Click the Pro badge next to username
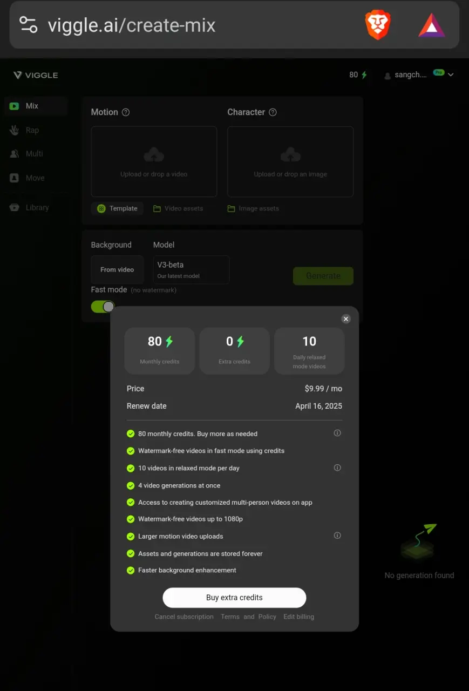 (439, 72)
